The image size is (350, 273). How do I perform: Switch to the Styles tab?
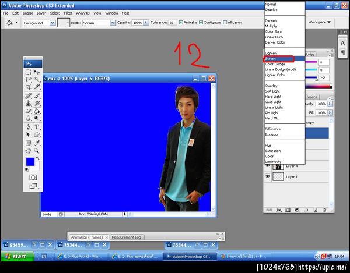pos(310,54)
